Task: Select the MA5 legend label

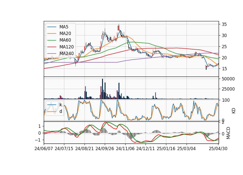Action: pyautogui.click(x=64, y=27)
